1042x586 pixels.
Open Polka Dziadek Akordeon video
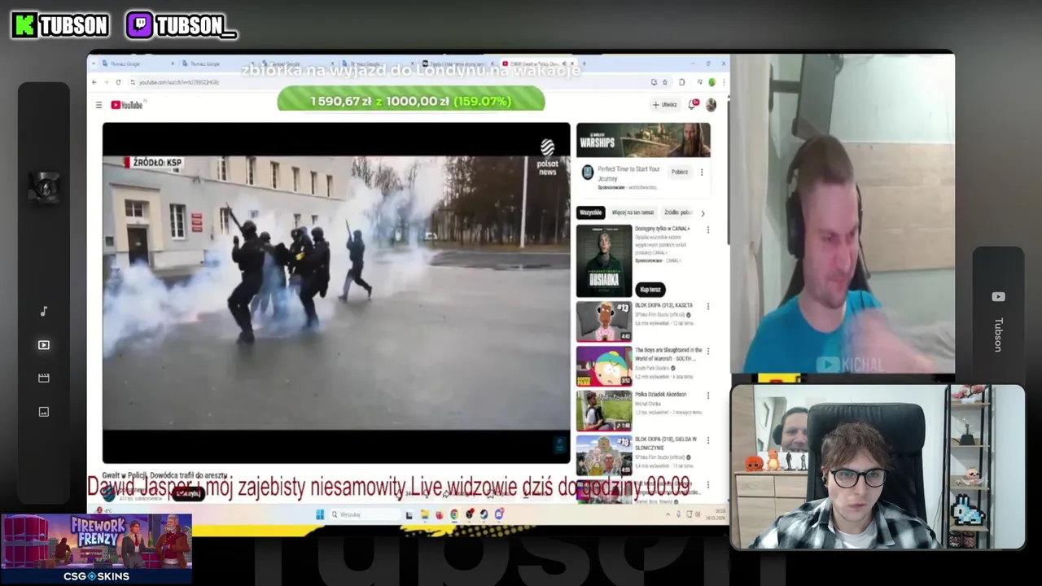[604, 410]
